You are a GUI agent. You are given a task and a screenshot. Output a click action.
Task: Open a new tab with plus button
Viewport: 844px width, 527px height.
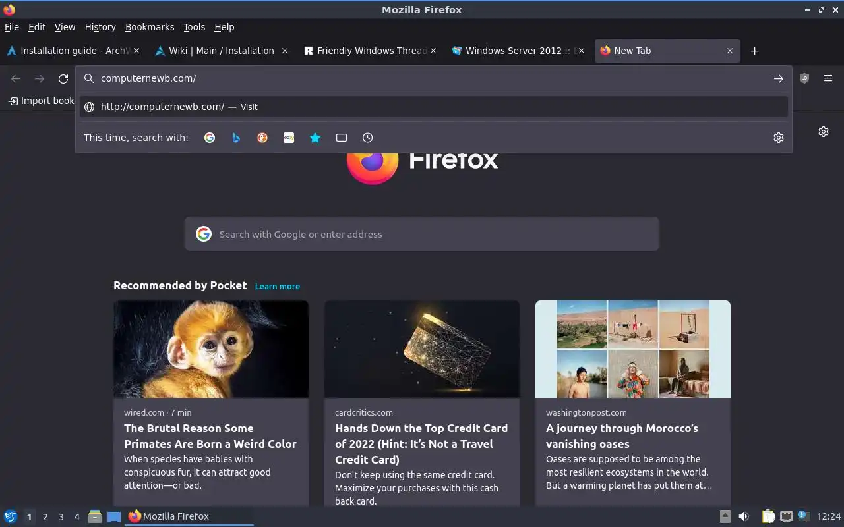[755, 51]
